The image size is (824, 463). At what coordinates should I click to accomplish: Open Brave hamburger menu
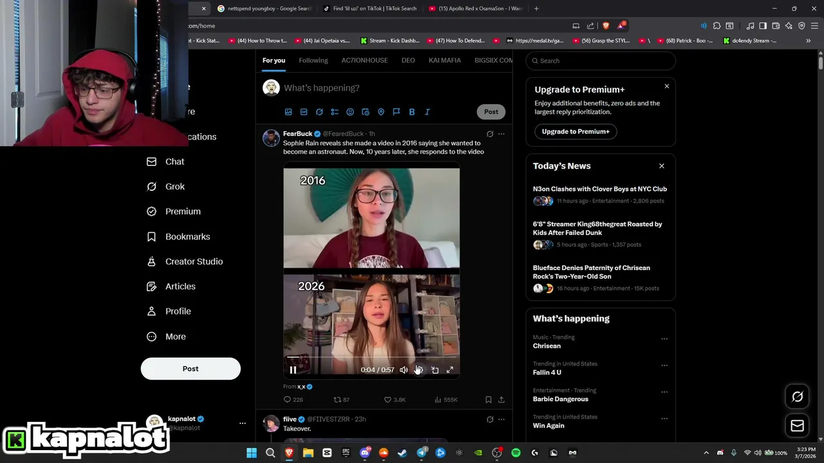pyautogui.click(x=814, y=26)
